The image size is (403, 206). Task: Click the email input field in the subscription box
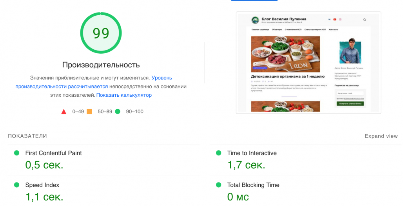350,93
